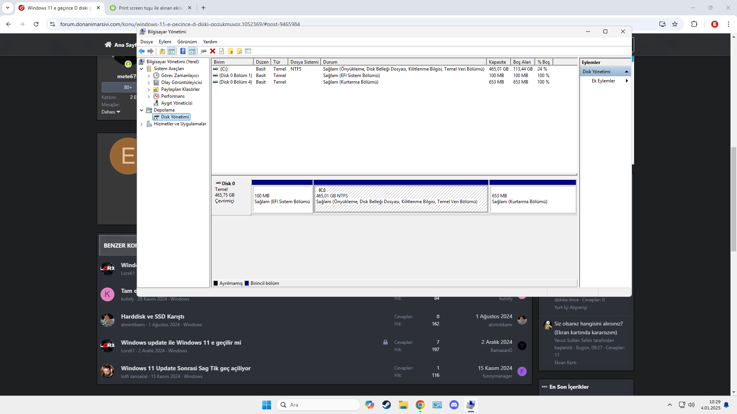Select Bilgisayar Yönetimi (Yerel) root node

pyautogui.click(x=172, y=62)
